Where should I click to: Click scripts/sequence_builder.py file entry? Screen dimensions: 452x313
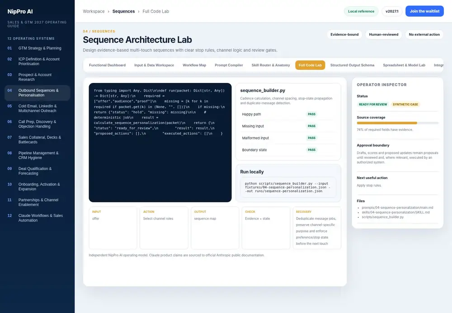click(382, 217)
